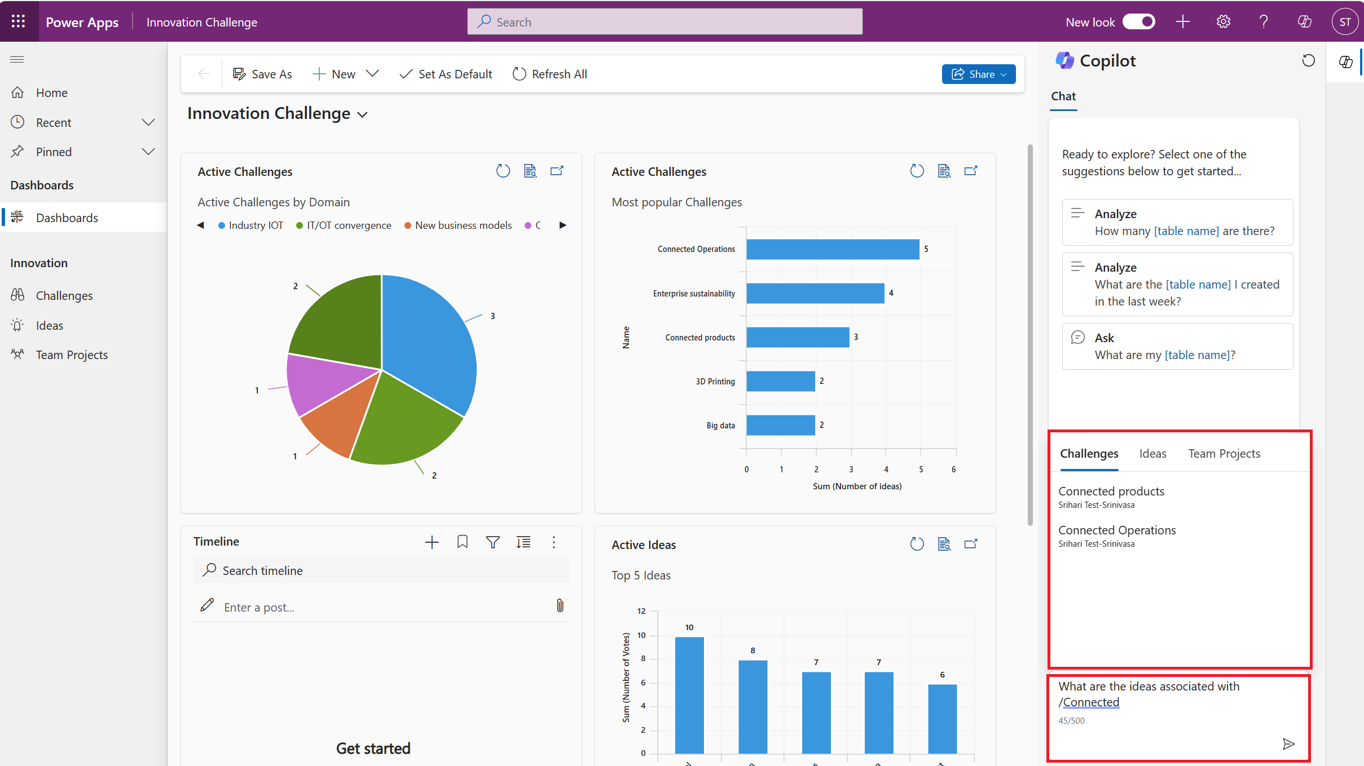Collapse the left navigation hamburger menu
This screenshot has width=1364, height=766.
point(17,59)
